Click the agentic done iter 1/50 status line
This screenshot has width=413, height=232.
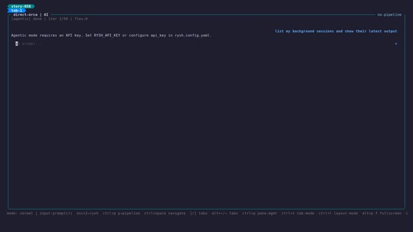coord(50,19)
